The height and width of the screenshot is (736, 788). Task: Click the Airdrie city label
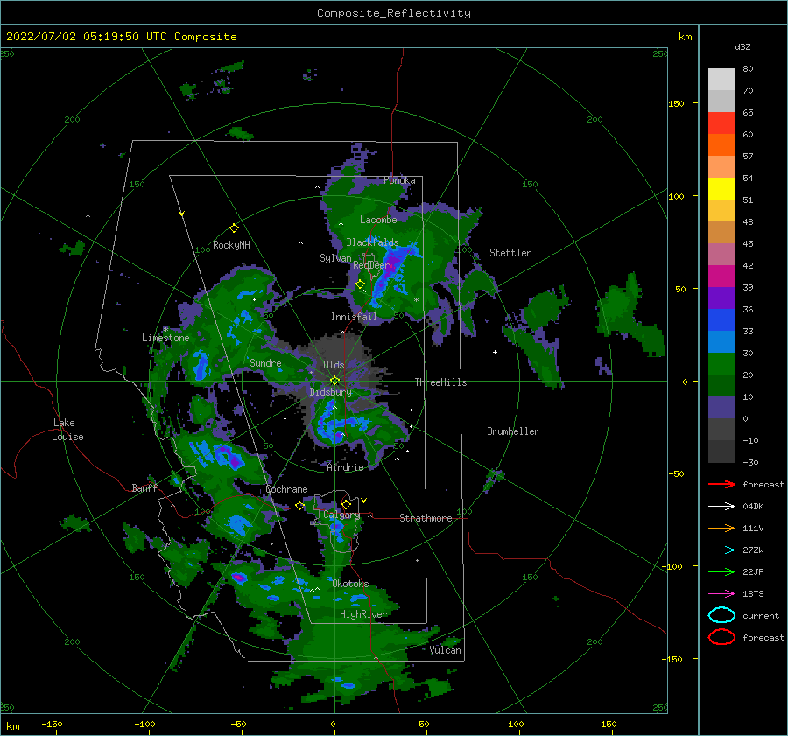tap(345, 467)
